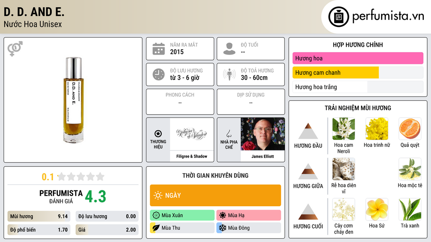
Task: Click the Thời gian khuyên dùng heading
Action: click(215, 175)
